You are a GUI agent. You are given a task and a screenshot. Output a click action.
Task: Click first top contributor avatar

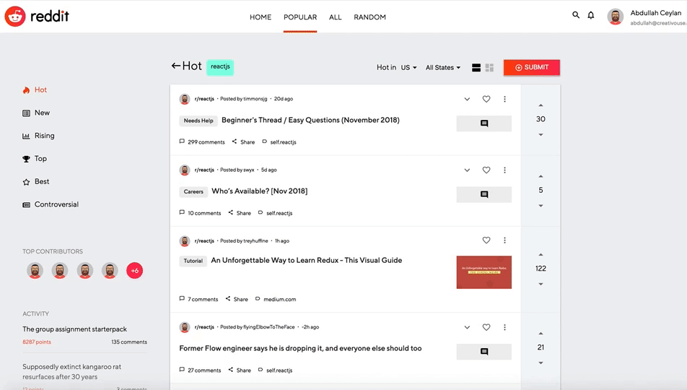pos(35,271)
